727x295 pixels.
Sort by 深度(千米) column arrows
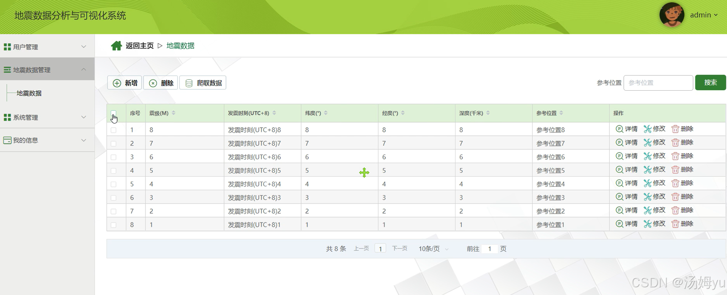[488, 113]
